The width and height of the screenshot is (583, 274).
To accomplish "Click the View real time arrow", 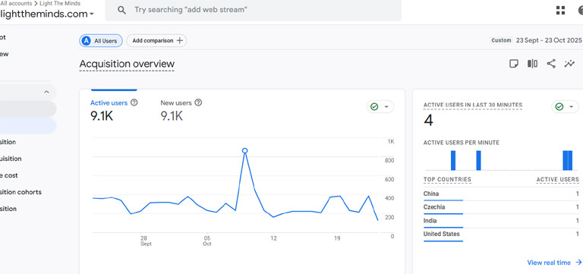I will click(x=578, y=263).
